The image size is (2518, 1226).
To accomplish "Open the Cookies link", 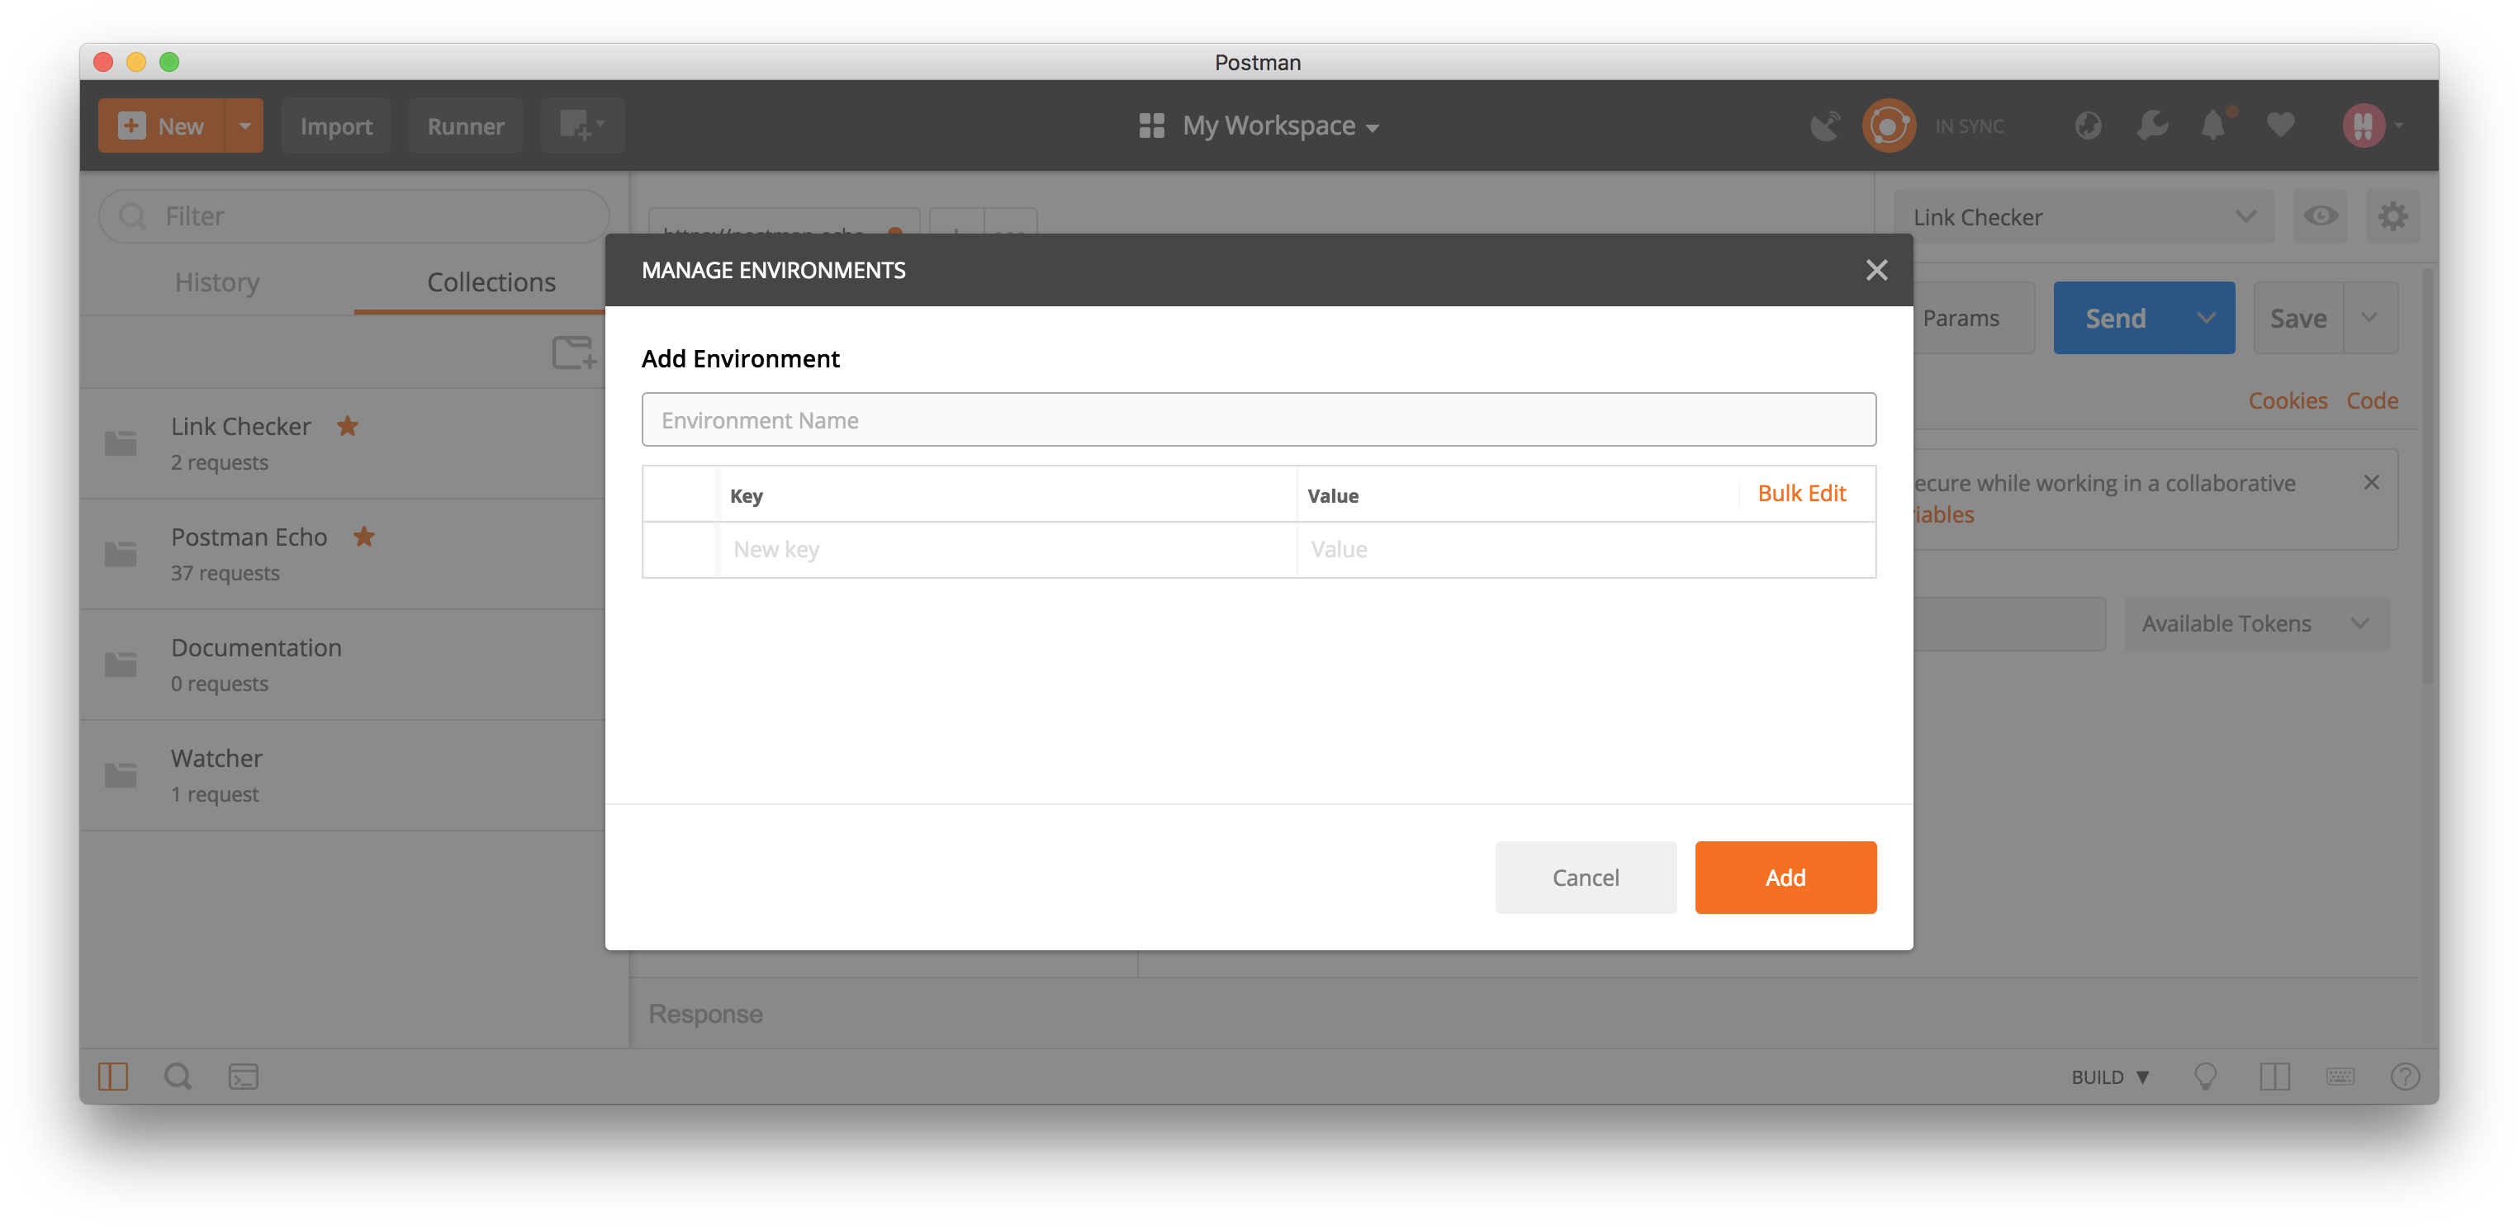I will click(x=2288, y=400).
